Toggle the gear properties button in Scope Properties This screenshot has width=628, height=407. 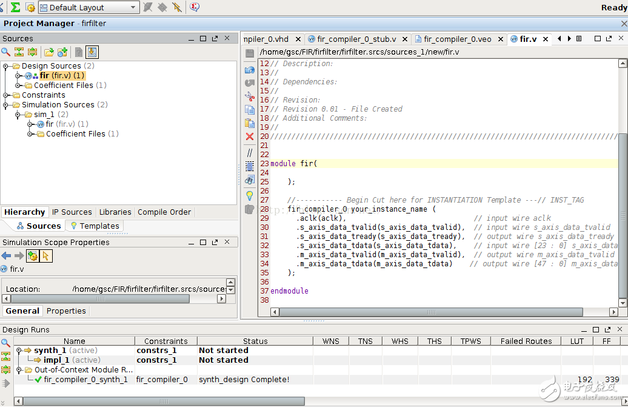pos(33,256)
